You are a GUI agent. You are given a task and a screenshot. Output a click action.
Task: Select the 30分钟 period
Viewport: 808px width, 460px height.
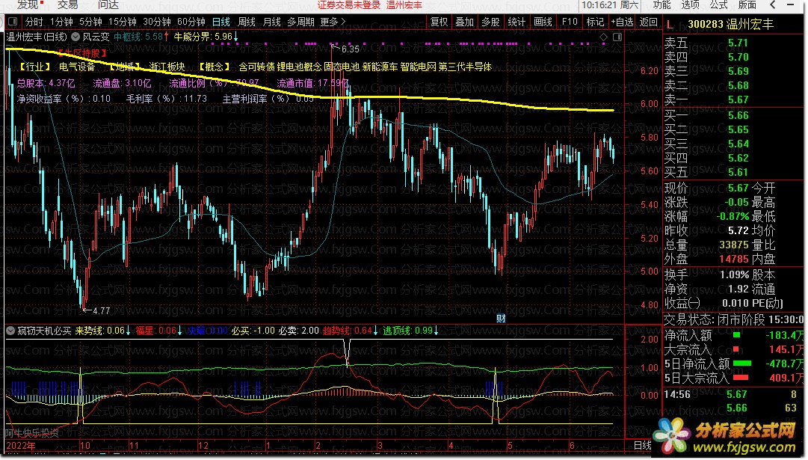[157, 22]
